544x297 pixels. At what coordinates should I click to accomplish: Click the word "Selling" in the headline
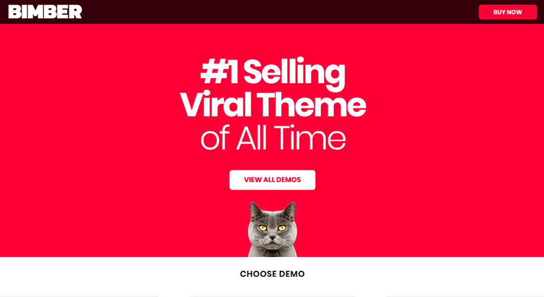click(294, 73)
